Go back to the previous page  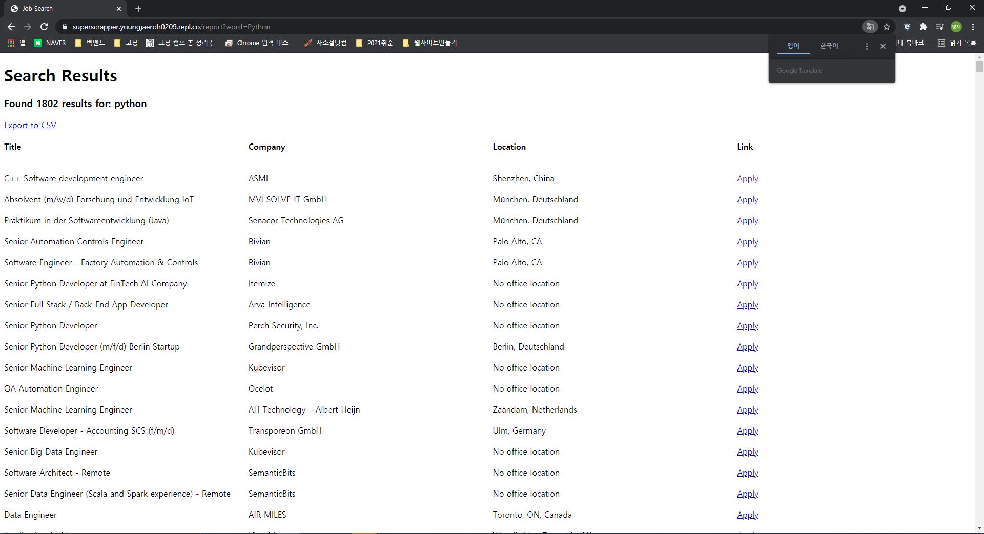11,27
